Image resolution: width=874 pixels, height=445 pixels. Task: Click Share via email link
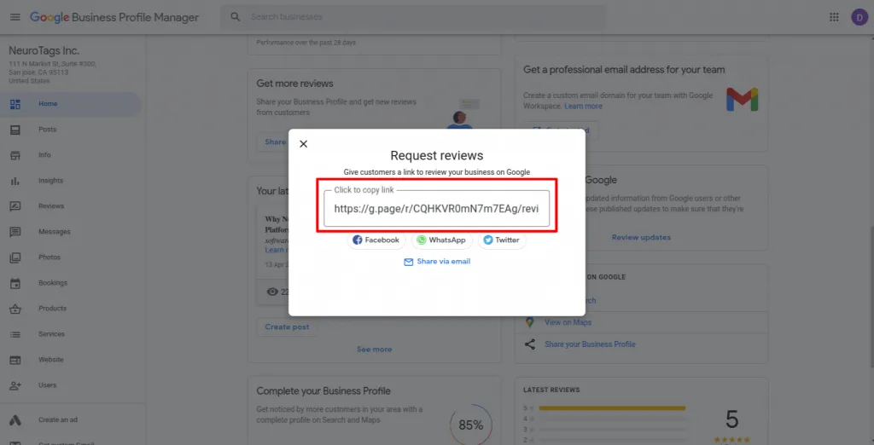[x=443, y=261]
